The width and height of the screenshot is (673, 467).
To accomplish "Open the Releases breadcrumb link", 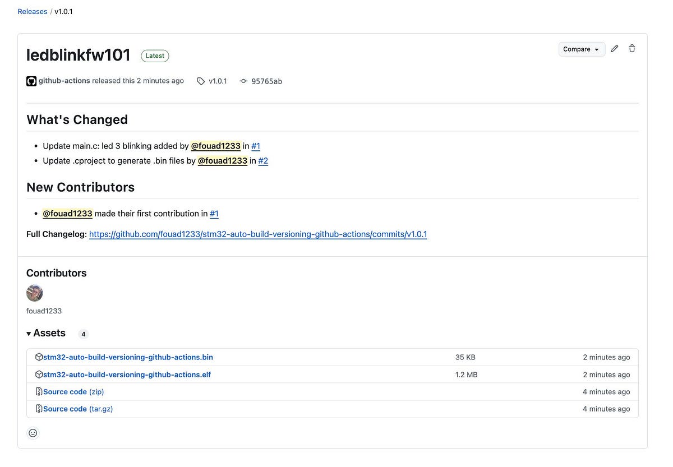I will (32, 11).
